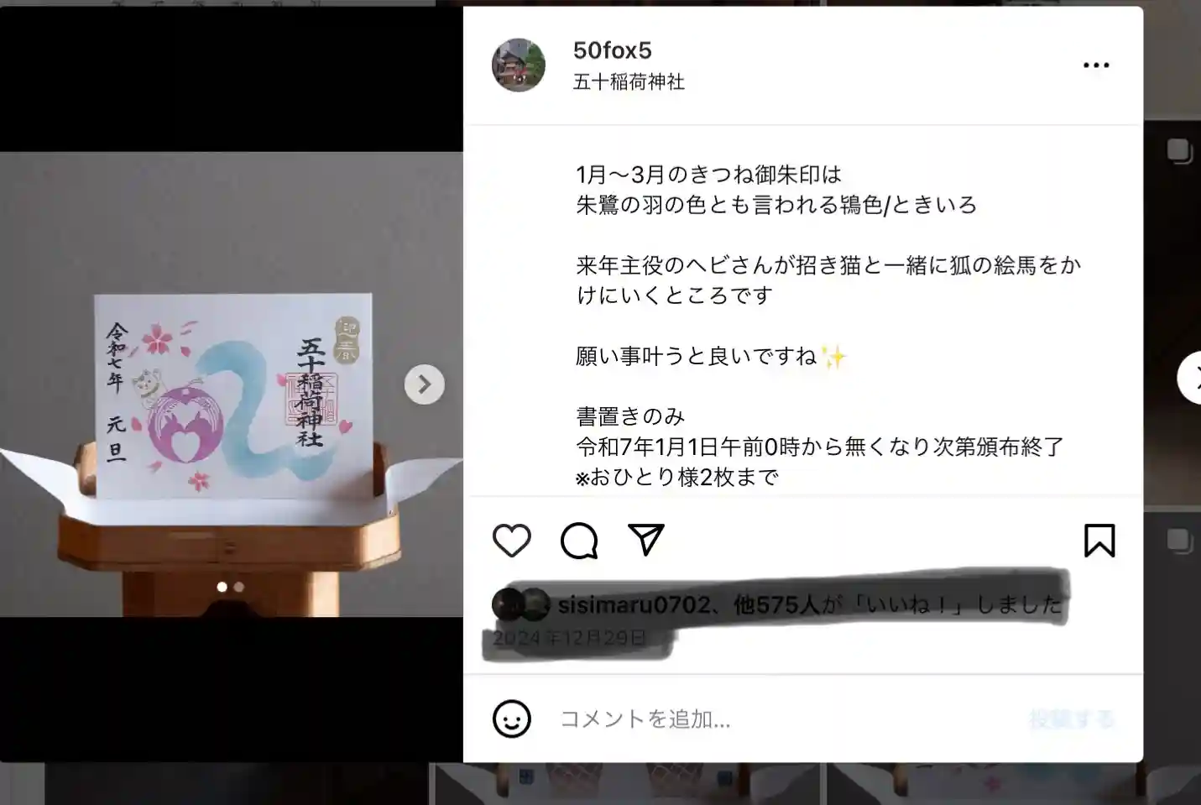View the list of 575 other likes
This screenshot has height=805, width=1201.
[776, 604]
